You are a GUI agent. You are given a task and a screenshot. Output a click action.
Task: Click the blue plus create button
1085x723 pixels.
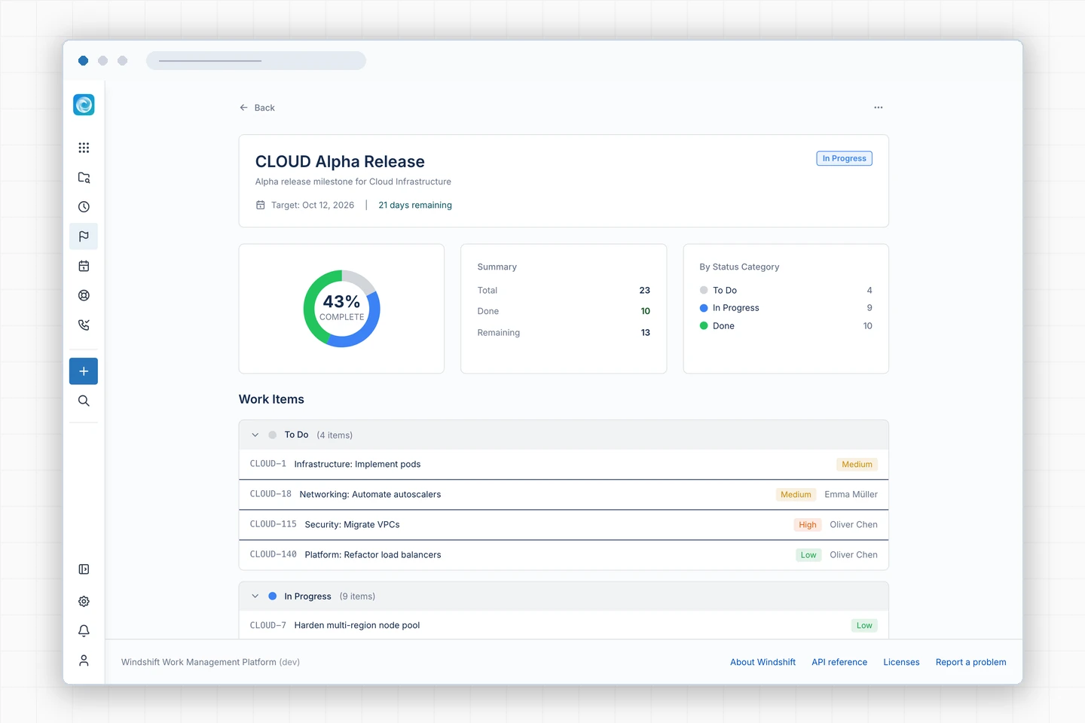pyautogui.click(x=84, y=371)
